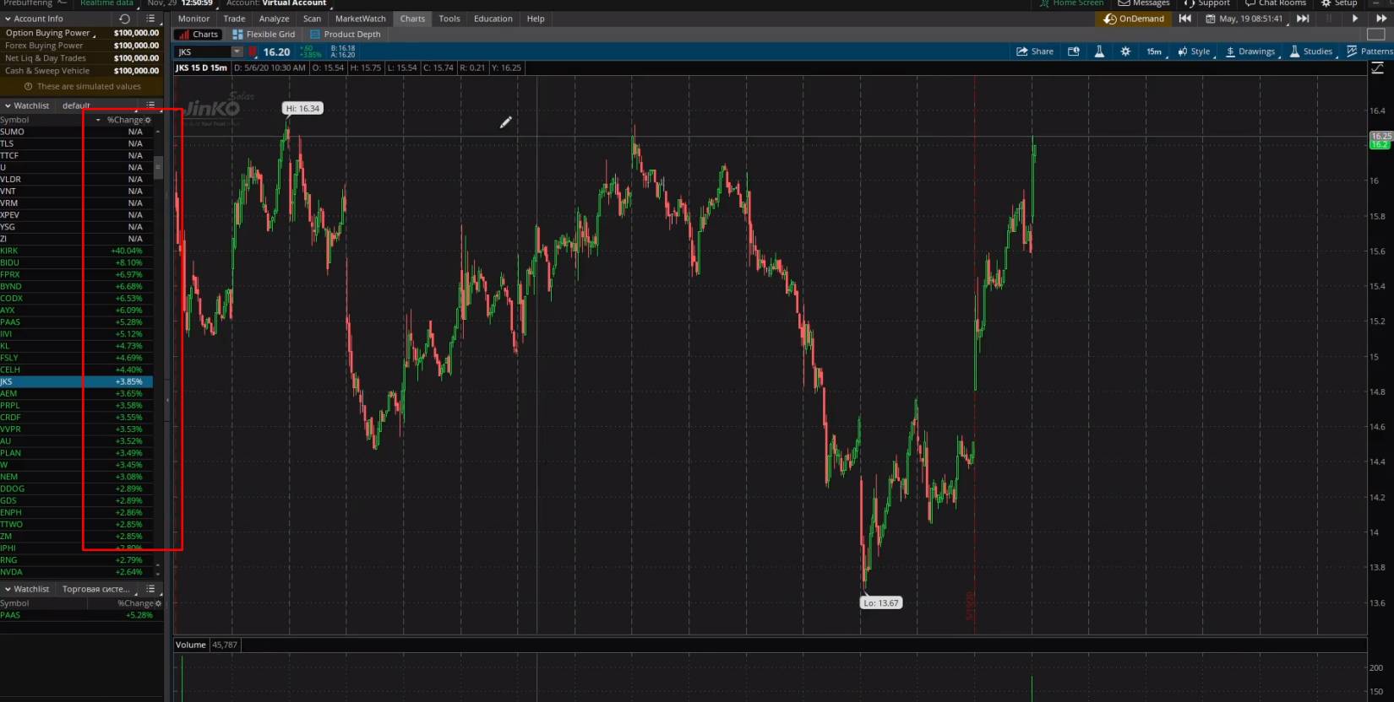The image size is (1394, 702).
Task: Skip OnDemand time backward
Action: pyautogui.click(x=1185, y=19)
